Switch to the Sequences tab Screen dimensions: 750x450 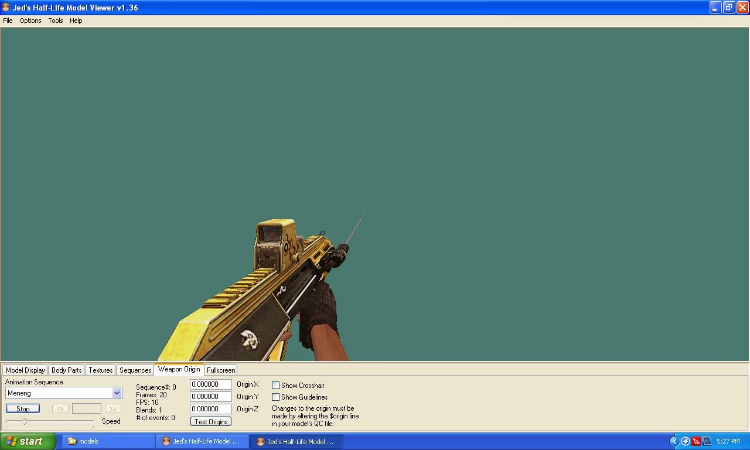pyautogui.click(x=135, y=370)
